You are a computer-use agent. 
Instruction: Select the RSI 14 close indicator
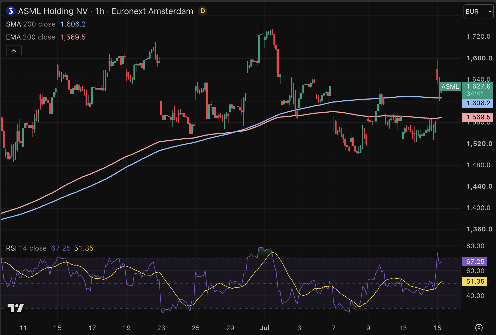(26, 248)
